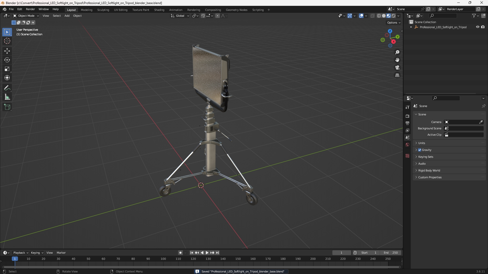Click the Z axis on navigation gizmo

(390, 31)
